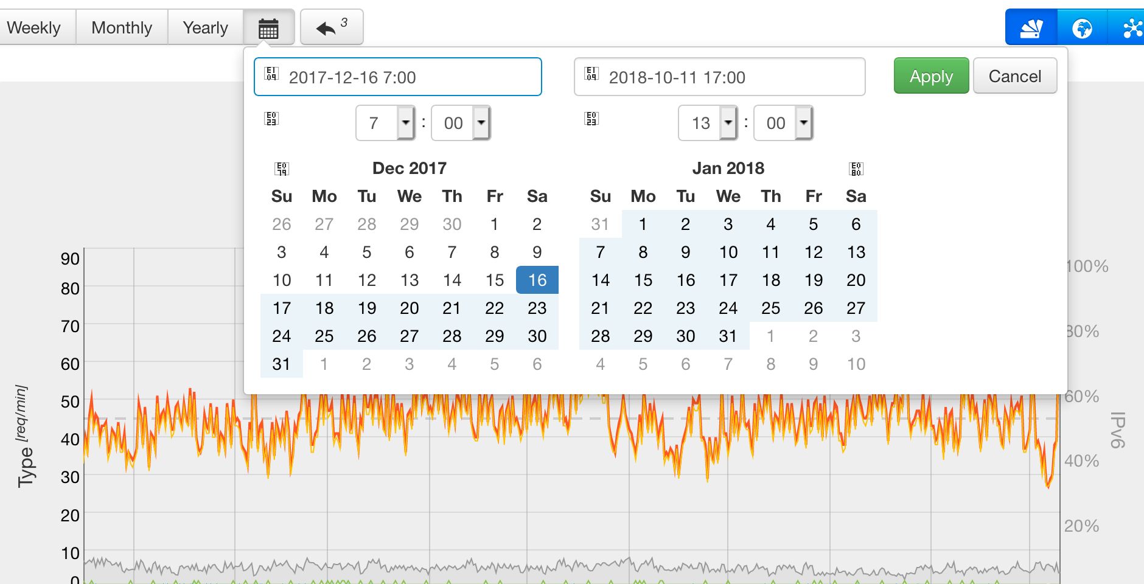Select December 22 in Dec 2017 calendar
The image size is (1144, 584).
coord(495,308)
